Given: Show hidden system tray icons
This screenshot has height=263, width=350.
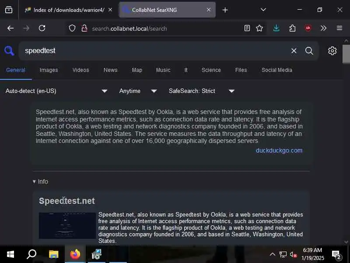Looking at the screenshot, I should pos(272,254).
